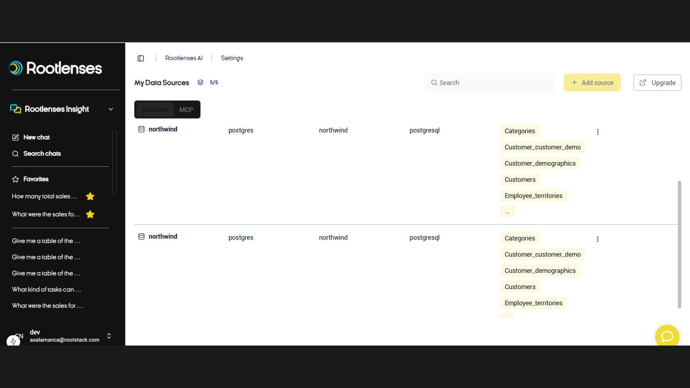Unfavorite the 'How many total sales' chat

[x=90, y=197]
